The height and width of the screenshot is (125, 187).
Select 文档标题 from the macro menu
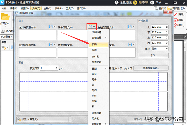[x=99, y=32]
